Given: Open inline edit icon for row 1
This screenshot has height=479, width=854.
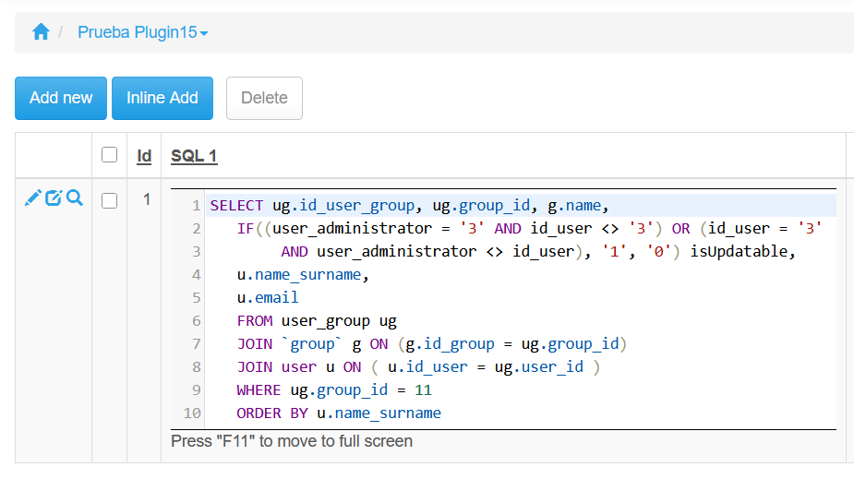Looking at the screenshot, I should (54, 198).
